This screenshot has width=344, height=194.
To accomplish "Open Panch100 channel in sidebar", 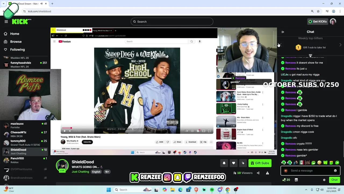I will tap(25, 160).
